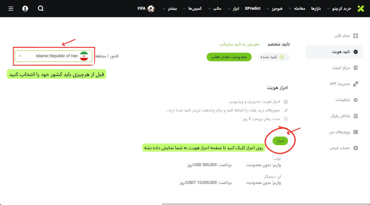Image resolution: width=370 pixels, height=205 pixels.
Task: Click the green X exchange logo
Action: [360, 9]
